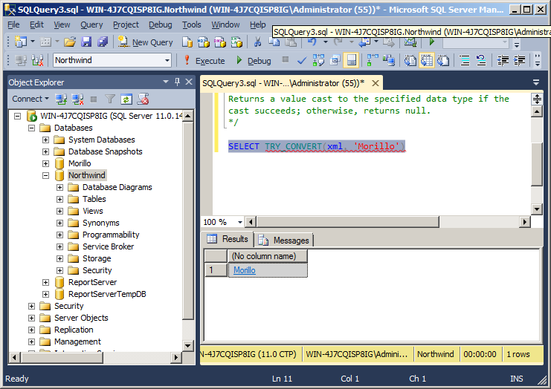Expand the Tables folder

pos(59,199)
